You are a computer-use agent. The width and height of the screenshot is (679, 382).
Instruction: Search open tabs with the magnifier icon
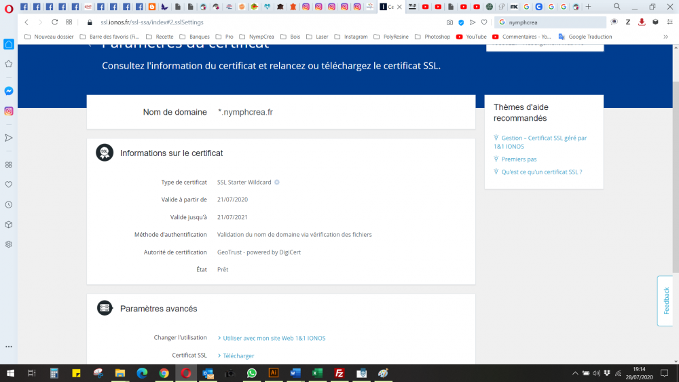click(617, 7)
